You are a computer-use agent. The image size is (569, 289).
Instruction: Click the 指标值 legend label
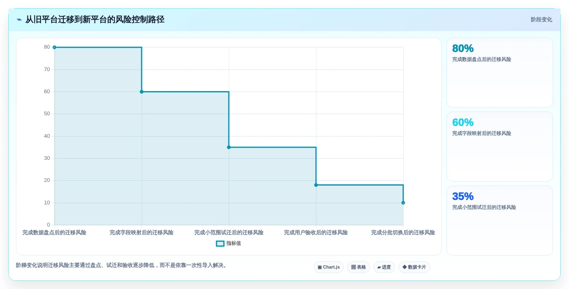pos(234,244)
